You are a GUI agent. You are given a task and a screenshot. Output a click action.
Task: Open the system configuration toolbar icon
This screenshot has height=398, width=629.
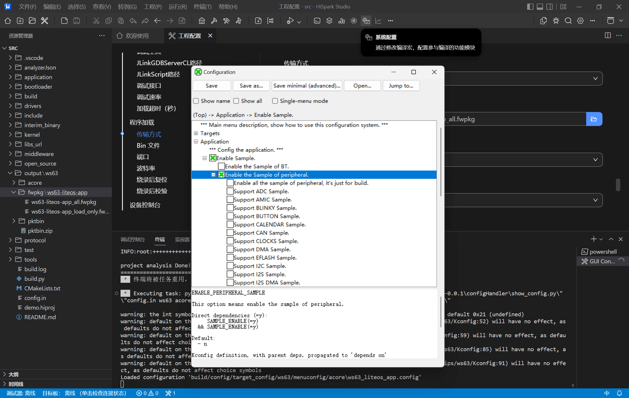(x=366, y=21)
